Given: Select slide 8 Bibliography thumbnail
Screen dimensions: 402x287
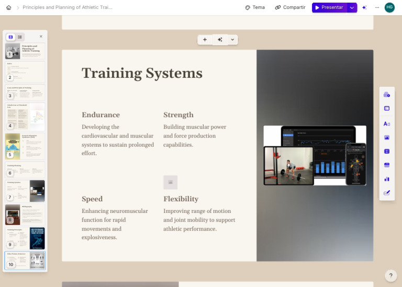Looking at the screenshot, I should 25,214.
